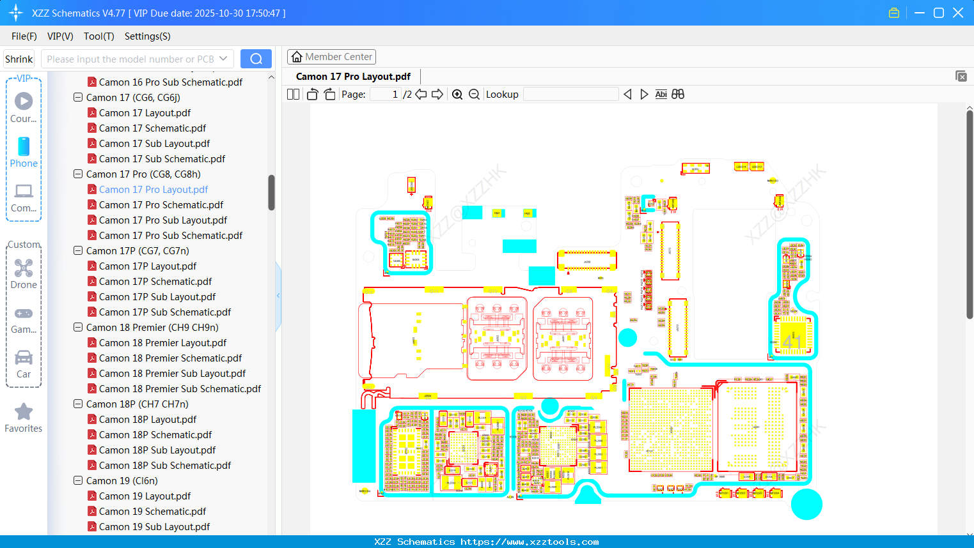Viewport: 974px width, 548px height.
Task: Find next lookup result
Action: [644, 95]
